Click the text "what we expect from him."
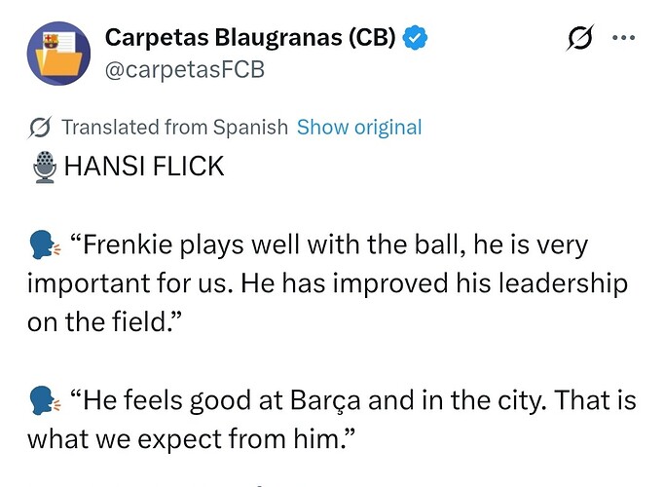This screenshot has width=664, height=487. pyautogui.click(x=190, y=439)
